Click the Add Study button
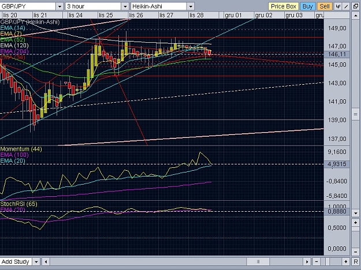The height and width of the screenshot is (270, 361). pyautogui.click(x=16, y=261)
